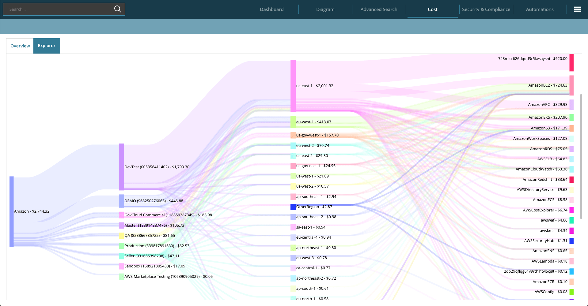Select the Sandbox account pink node
588x306 pixels.
(121, 266)
